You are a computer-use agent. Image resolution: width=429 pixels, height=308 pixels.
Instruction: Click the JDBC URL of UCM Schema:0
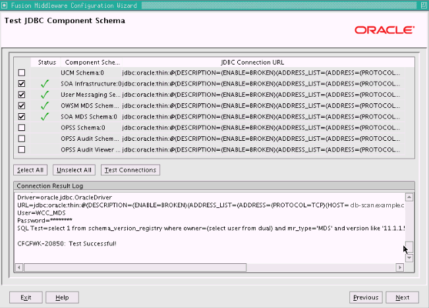261,72
